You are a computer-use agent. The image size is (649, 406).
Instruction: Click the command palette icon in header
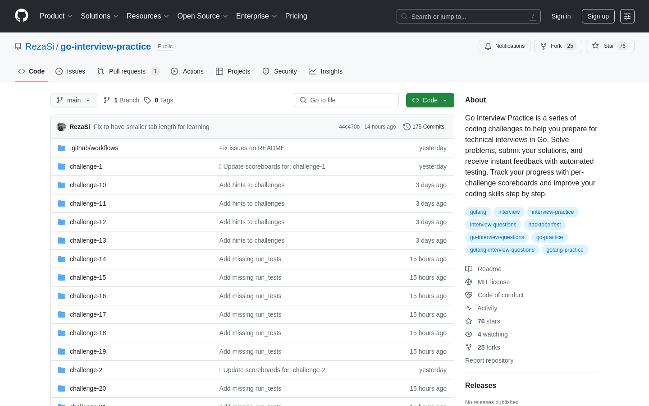click(x=627, y=16)
